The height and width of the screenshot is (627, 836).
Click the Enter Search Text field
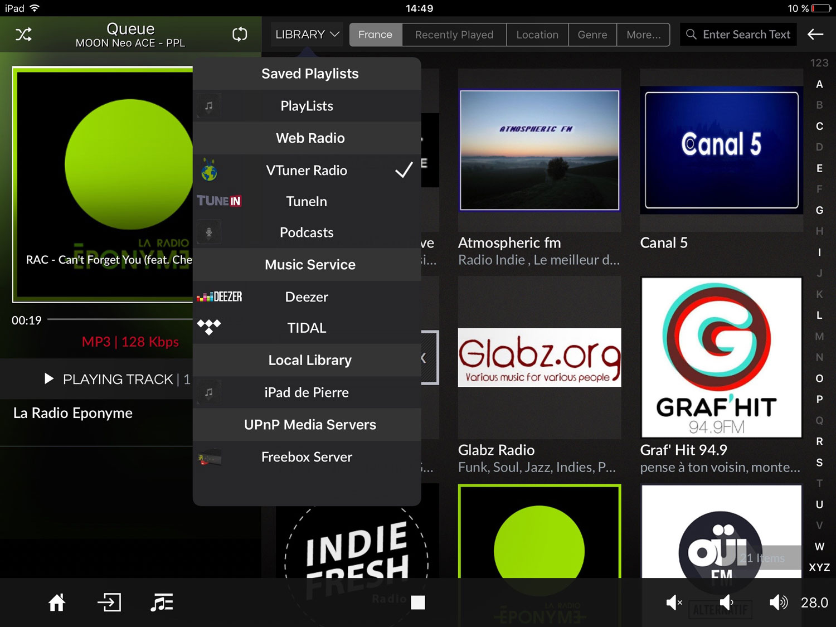pyautogui.click(x=738, y=35)
